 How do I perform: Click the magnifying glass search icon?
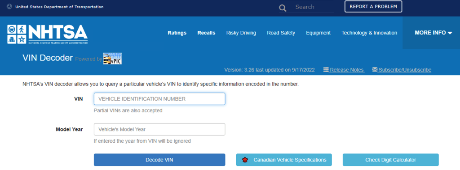click(283, 8)
